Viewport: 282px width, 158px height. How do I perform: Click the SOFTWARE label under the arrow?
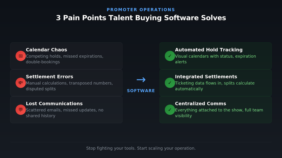[x=141, y=91]
